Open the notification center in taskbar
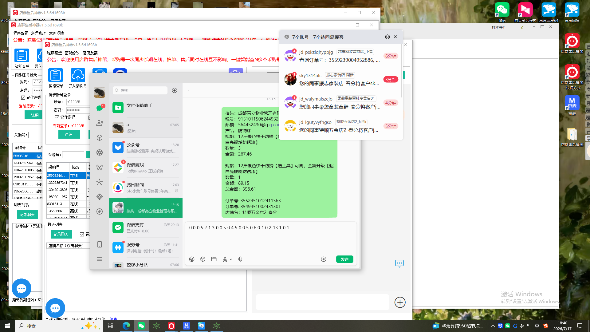 [x=580, y=326]
